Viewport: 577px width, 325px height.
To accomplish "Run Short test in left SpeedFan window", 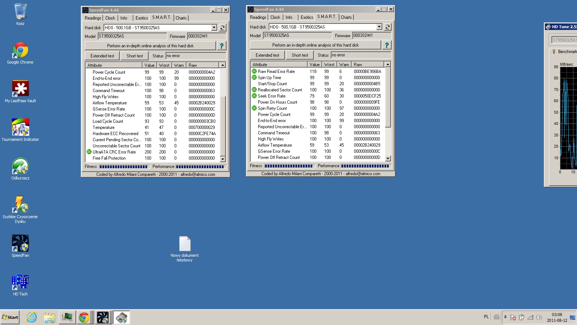I will pyautogui.click(x=135, y=56).
